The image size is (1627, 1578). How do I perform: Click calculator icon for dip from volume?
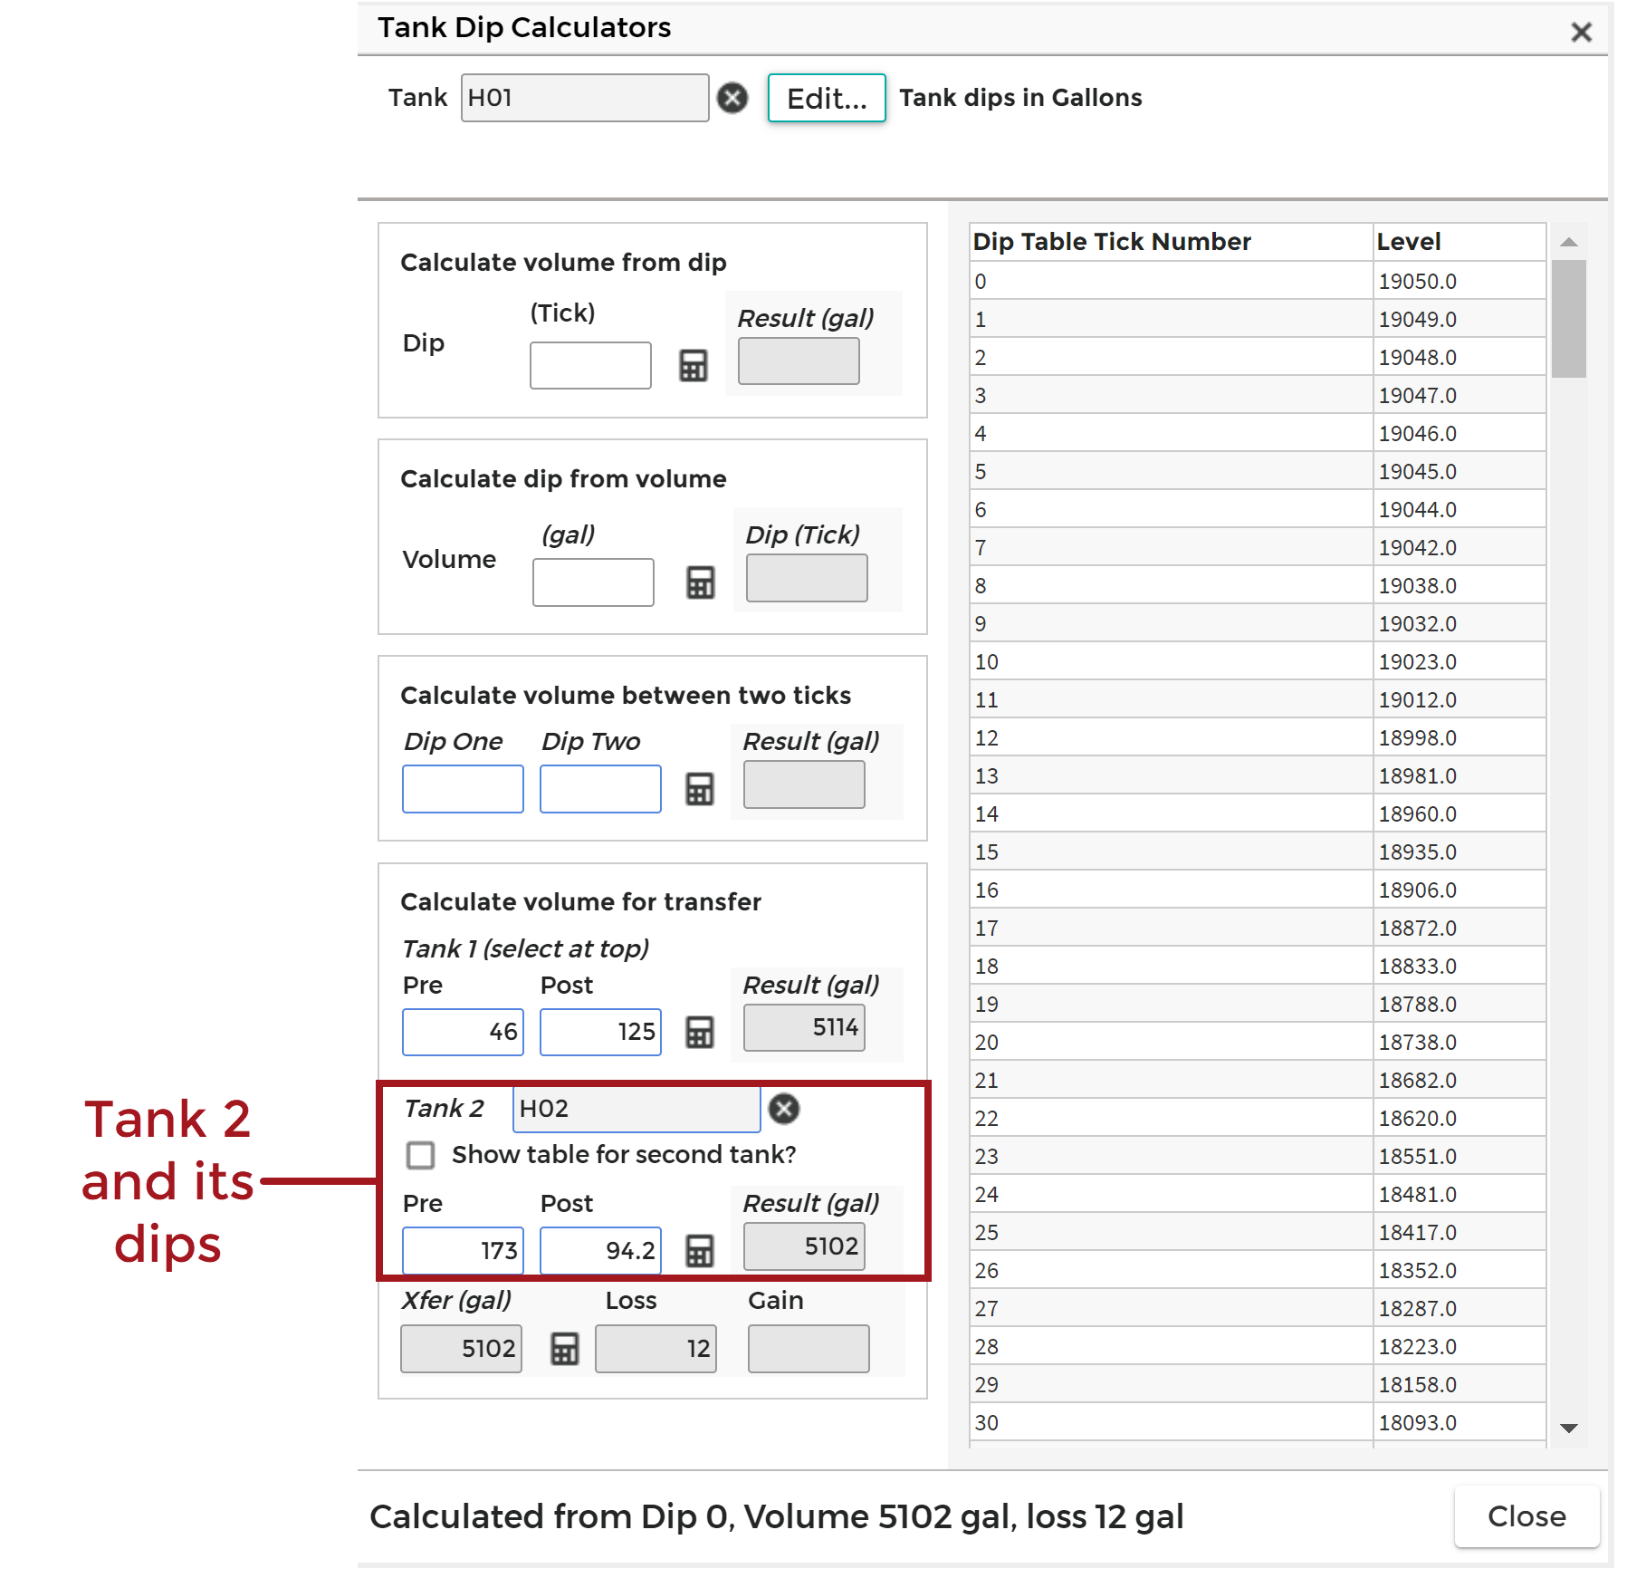tap(701, 582)
